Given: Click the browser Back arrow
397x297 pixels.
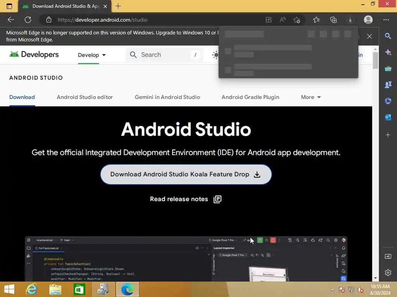Looking at the screenshot, I should click(x=10, y=20).
